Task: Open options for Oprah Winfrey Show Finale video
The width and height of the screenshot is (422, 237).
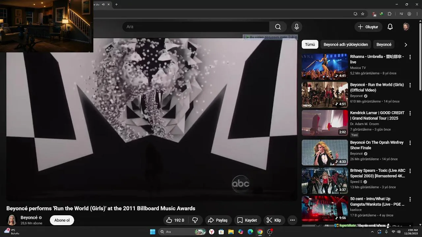Action: [x=410, y=143]
